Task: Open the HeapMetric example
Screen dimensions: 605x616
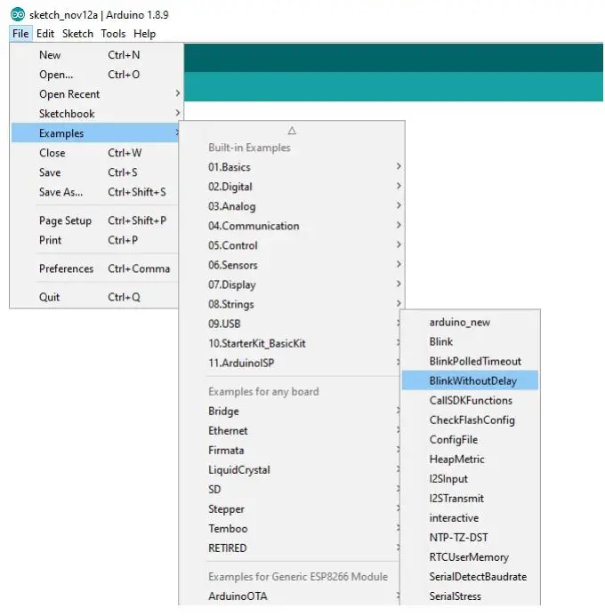Action: (x=470, y=460)
